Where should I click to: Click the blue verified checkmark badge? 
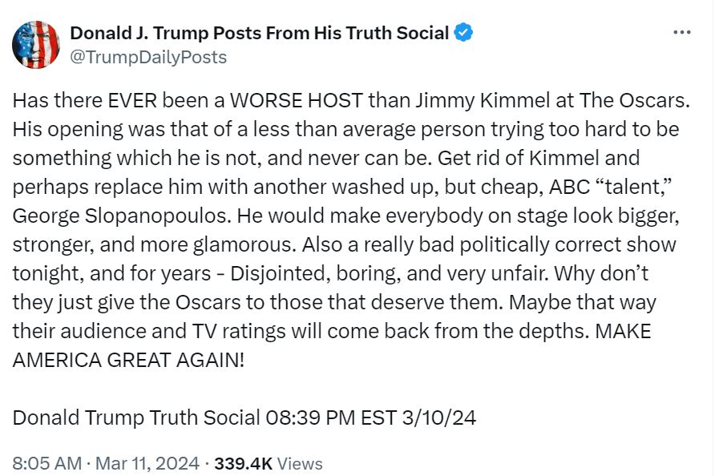(463, 34)
